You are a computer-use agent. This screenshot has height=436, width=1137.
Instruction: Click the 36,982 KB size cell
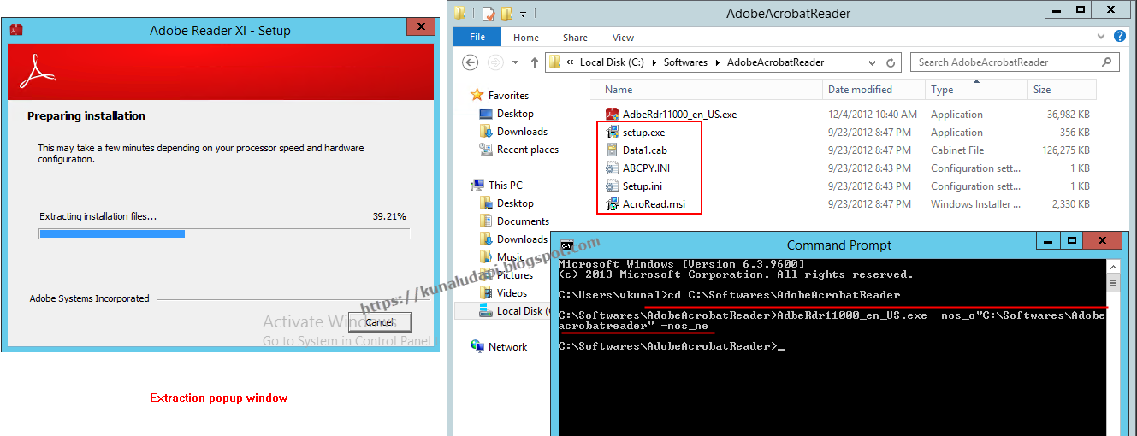pyautogui.click(x=1068, y=115)
